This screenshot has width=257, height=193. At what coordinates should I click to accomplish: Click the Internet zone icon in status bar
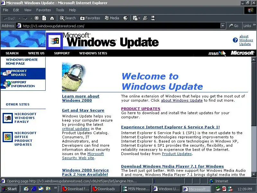[x=211, y=181]
